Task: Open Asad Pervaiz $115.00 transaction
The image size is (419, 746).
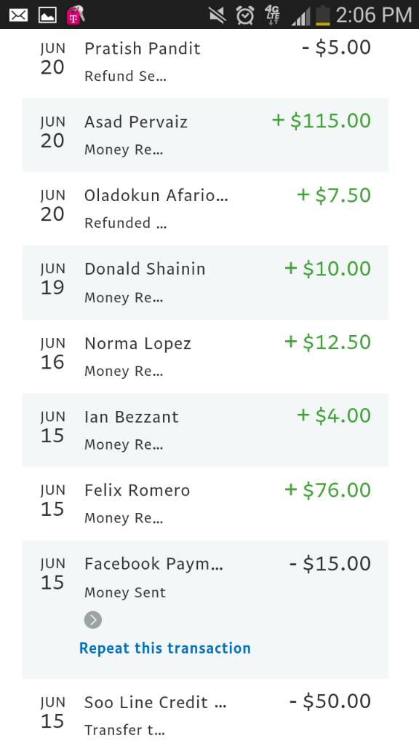Action: click(x=205, y=135)
